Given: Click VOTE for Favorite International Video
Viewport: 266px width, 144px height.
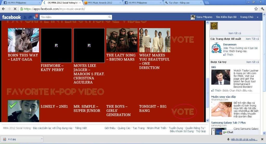Looking at the screenshot, I should pyautogui.click(x=183, y=40).
